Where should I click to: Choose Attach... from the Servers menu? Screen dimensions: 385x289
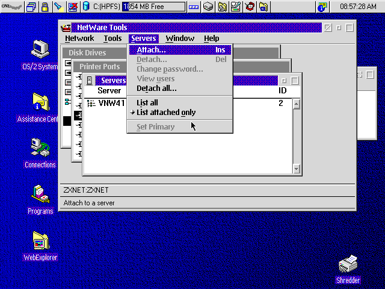tap(180, 50)
